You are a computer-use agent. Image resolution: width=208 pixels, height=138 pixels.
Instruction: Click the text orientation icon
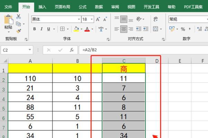[139, 19]
